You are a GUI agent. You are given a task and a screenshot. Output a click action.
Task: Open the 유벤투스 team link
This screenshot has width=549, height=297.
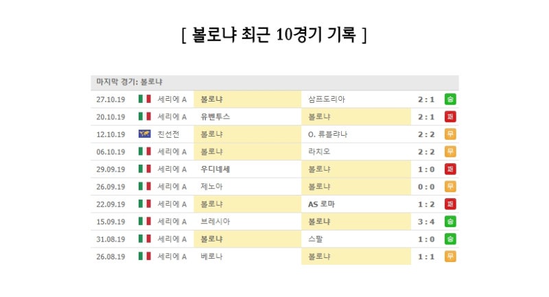(215, 117)
